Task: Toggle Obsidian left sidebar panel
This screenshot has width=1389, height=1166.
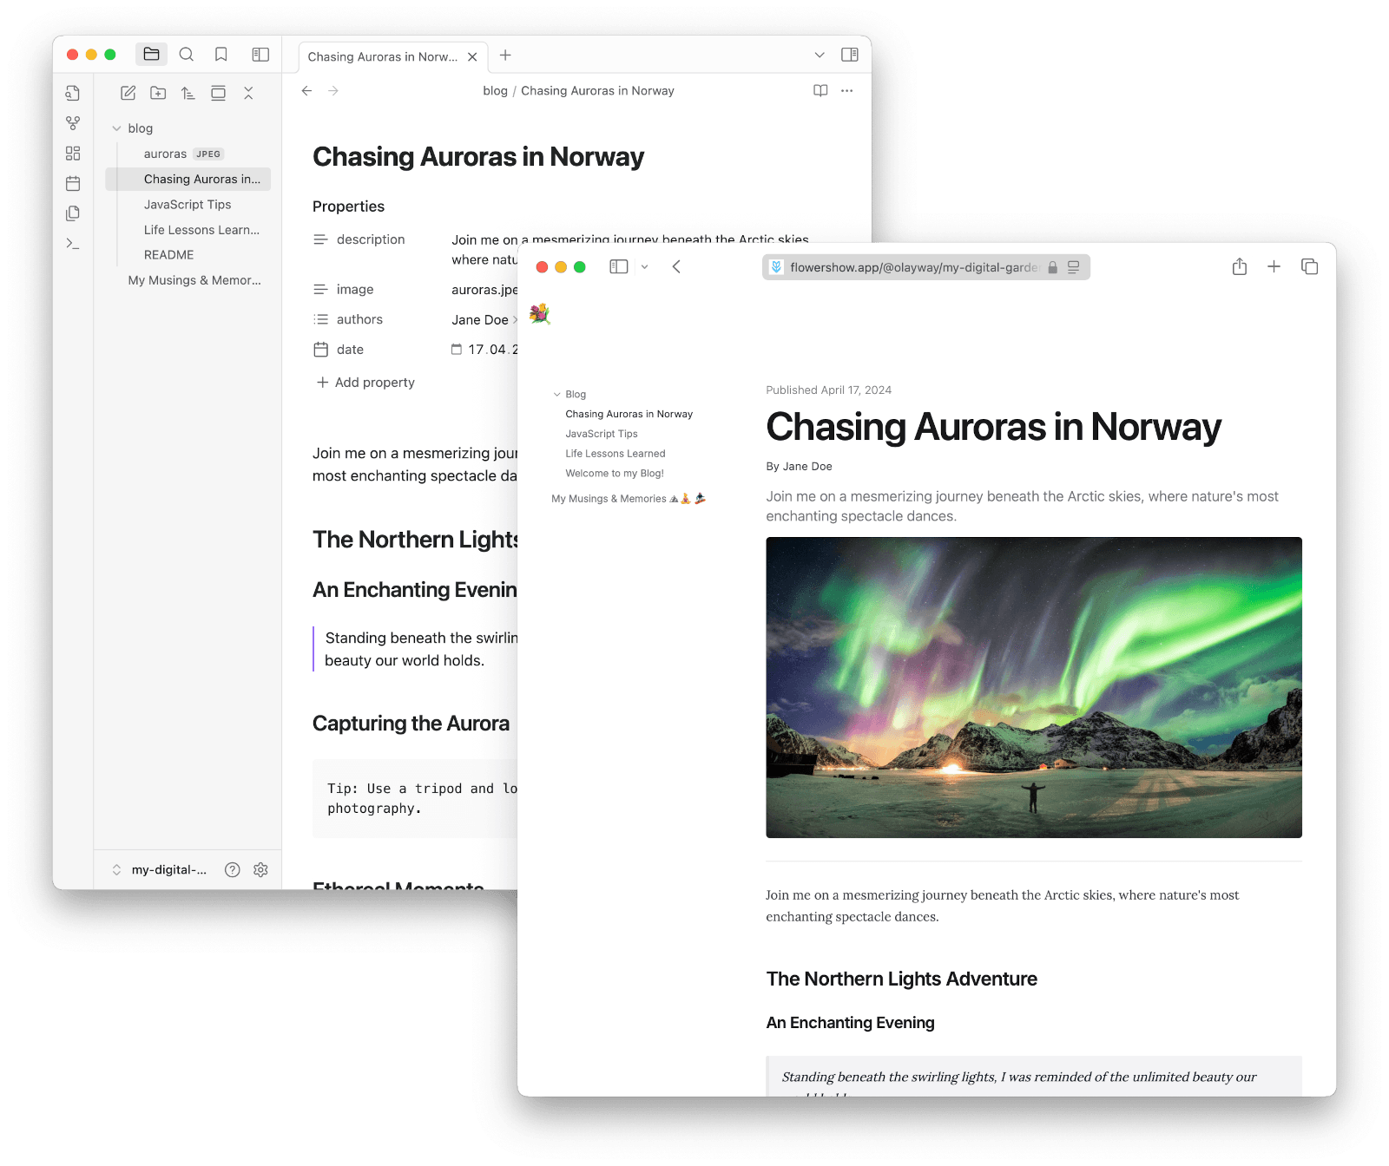Action: tap(260, 55)
